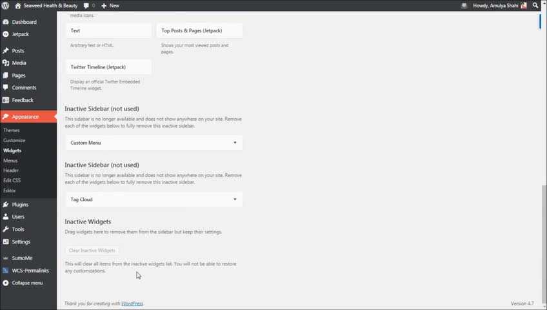The image size is (547, 310).
Task: Follow the WordPress footer link
Action: [132, 304]
